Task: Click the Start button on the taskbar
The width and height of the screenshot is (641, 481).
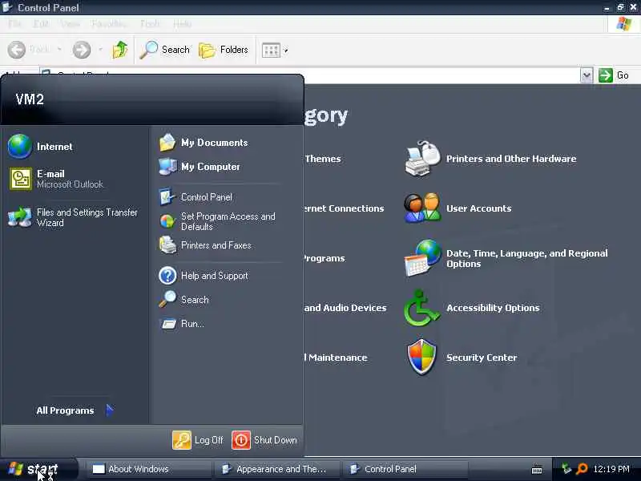Action: click(x=38, y=469)
